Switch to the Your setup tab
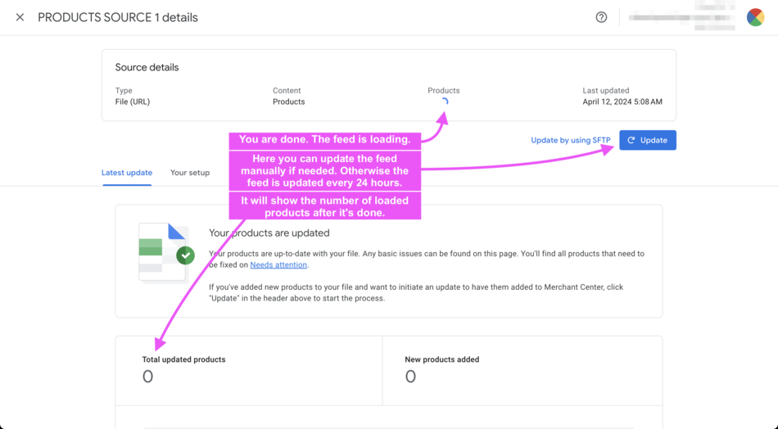This screenshot has height=429, width=778. click(x=190, y=173)
